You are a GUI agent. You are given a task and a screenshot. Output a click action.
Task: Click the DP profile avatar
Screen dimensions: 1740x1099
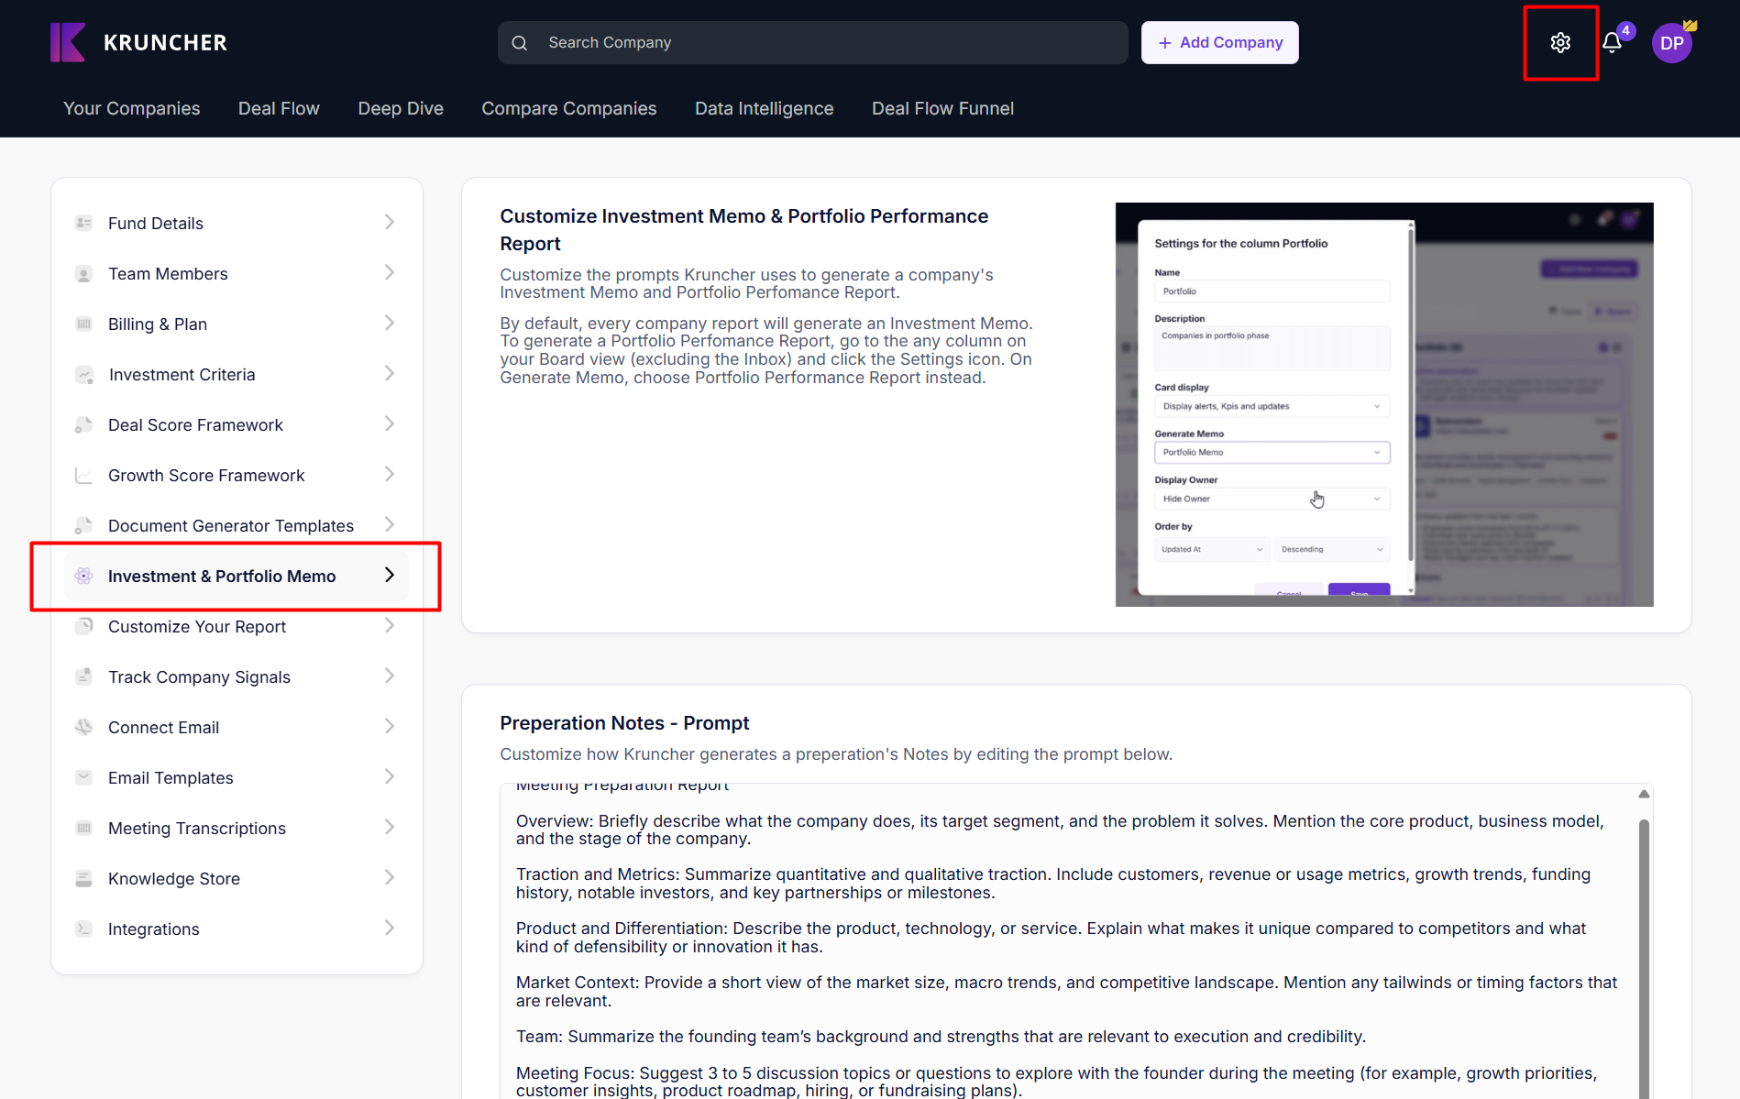pyautogui.click(x=1671, y=43)
